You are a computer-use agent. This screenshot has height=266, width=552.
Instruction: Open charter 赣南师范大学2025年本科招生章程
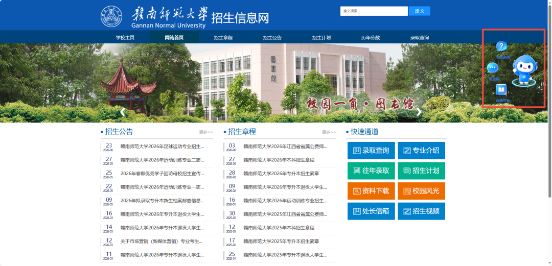[279, 228]
